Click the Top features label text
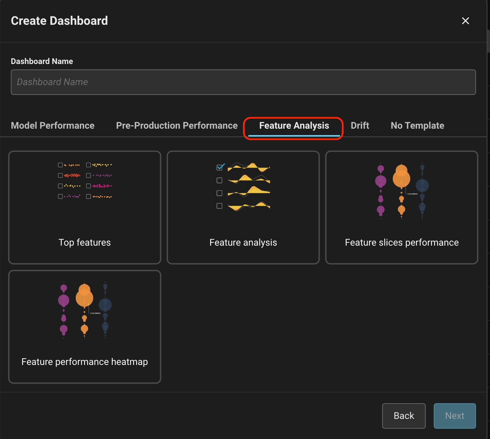 pyautogui.click(x=85, y=243)
